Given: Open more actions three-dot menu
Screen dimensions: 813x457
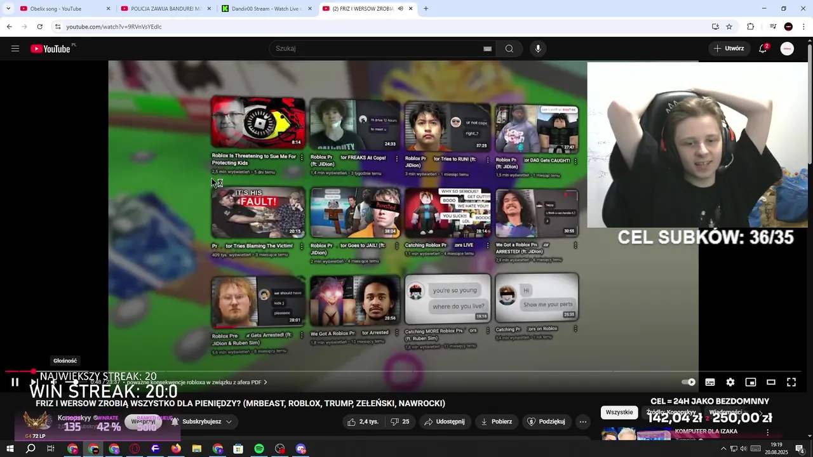Looking at the screenshot, I should (582, 421).
